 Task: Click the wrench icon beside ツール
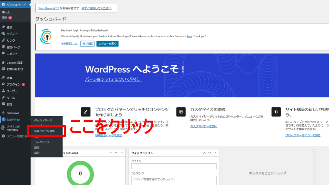pos(3,98)
